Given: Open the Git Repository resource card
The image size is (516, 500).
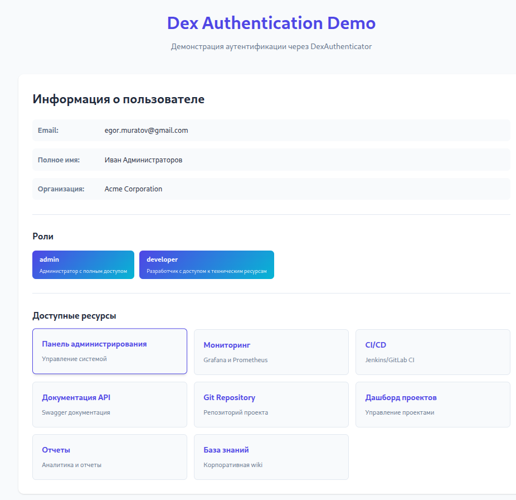Looking at the screenshot, I should coord(271,405).
